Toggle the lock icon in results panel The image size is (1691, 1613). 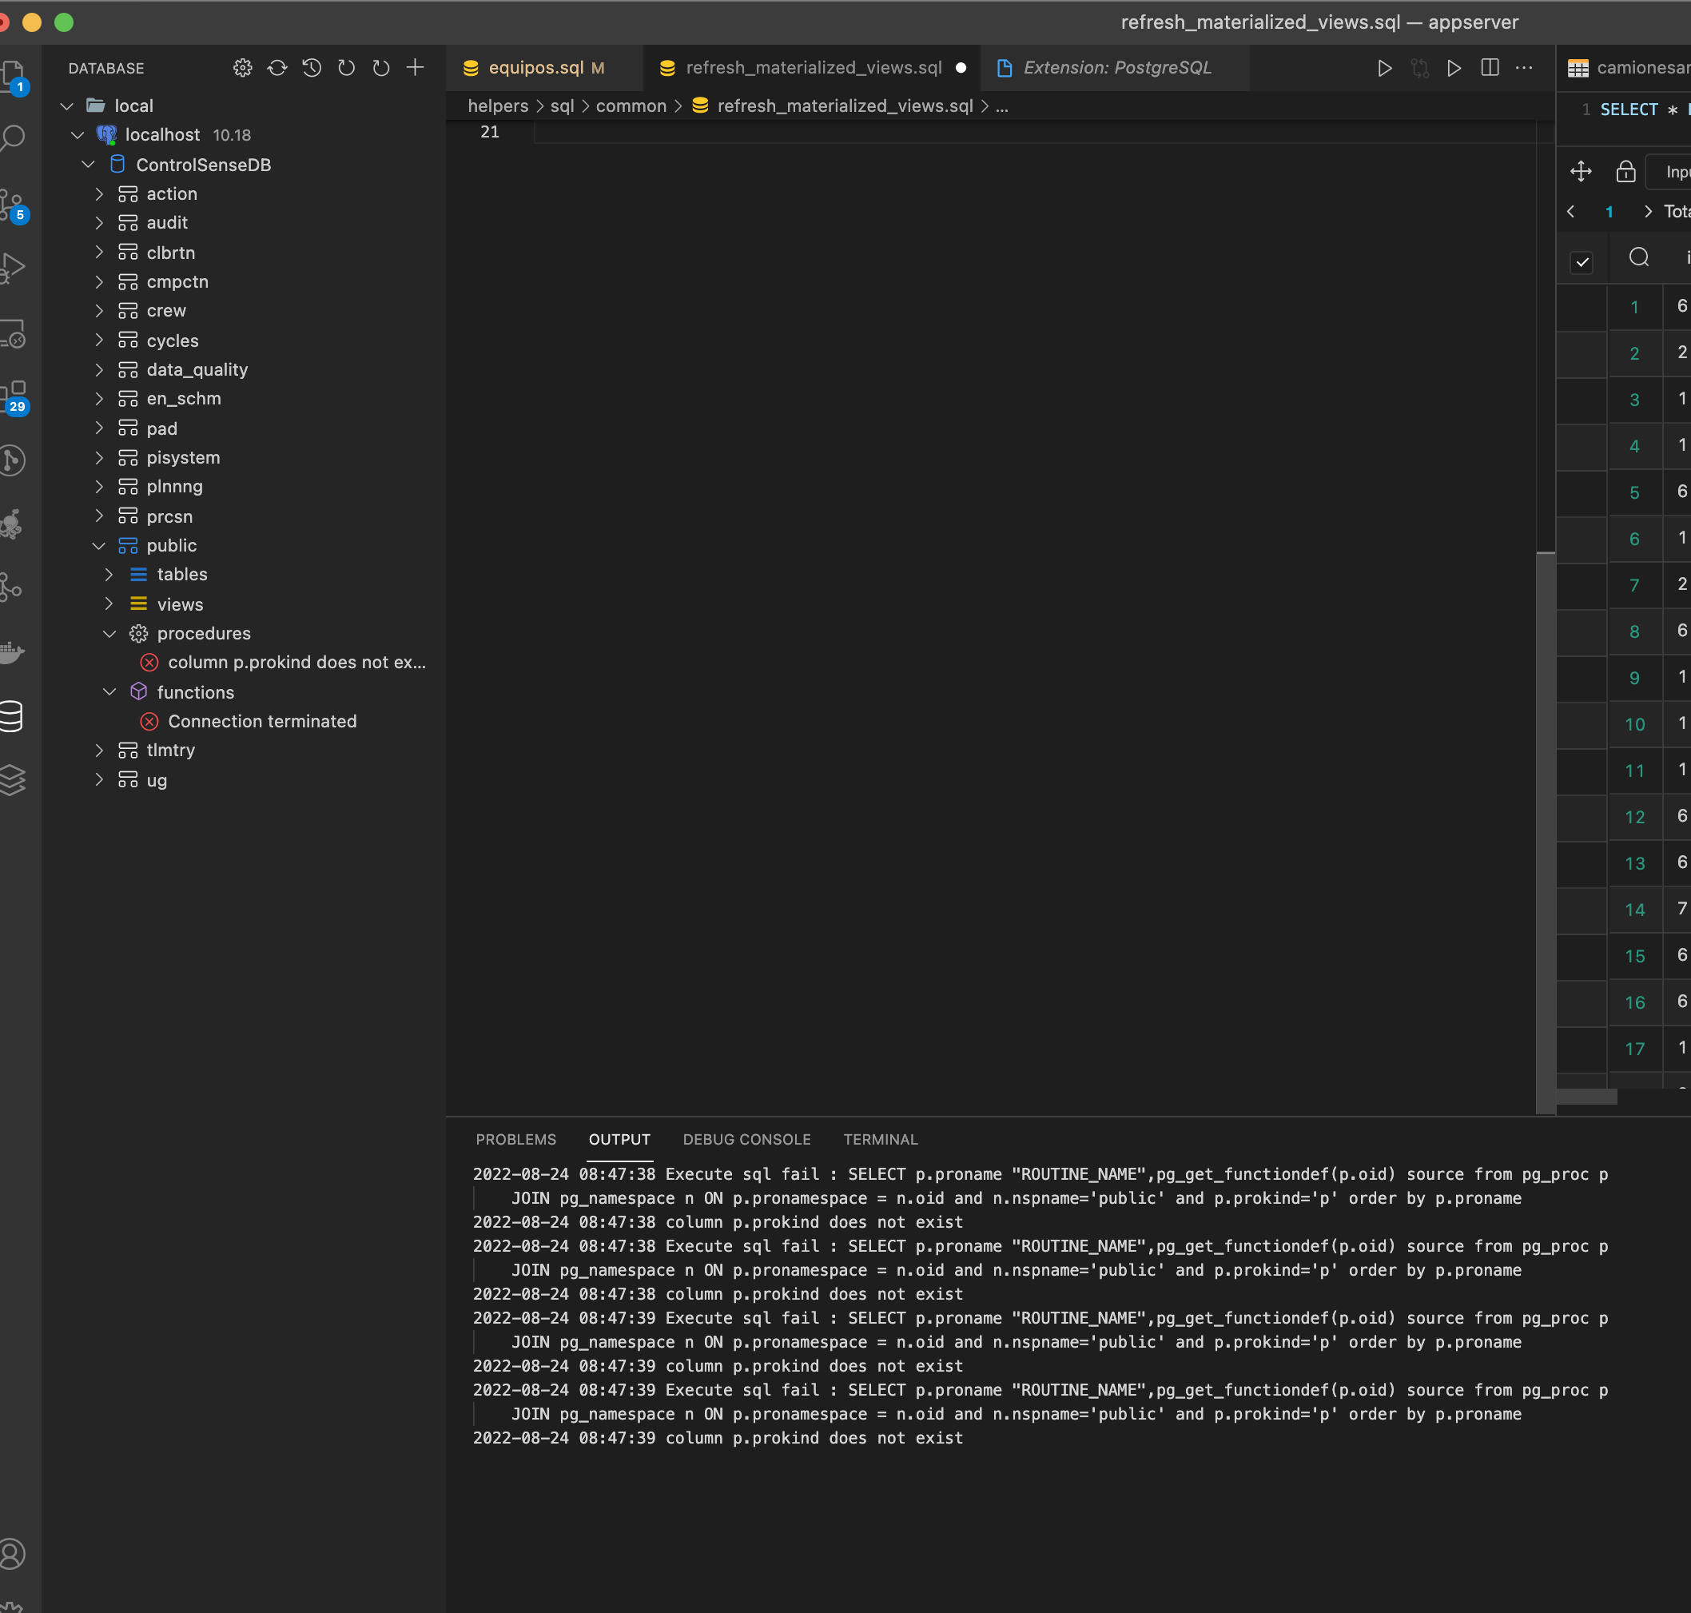point(1626,171)
